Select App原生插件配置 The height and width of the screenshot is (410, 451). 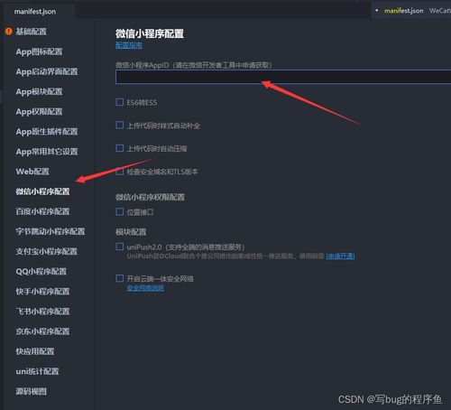47,132
